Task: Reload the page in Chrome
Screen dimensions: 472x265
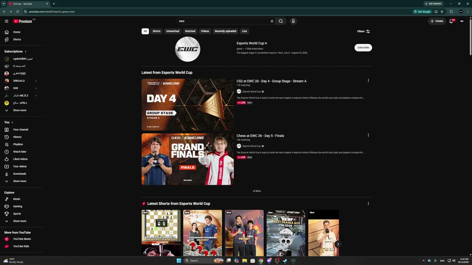Action: [x=17, y=12]
